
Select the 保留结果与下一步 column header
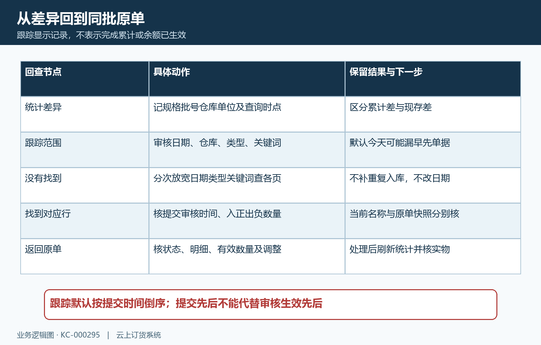433,79
